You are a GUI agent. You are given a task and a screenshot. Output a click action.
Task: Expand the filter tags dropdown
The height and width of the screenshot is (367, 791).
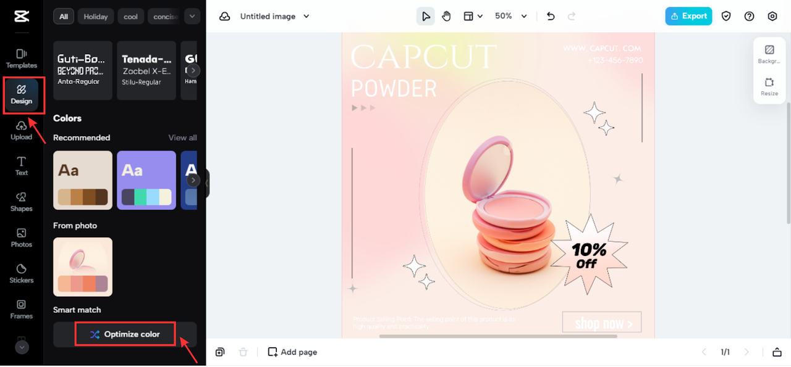pyautogui.click(x=192, y=16)
